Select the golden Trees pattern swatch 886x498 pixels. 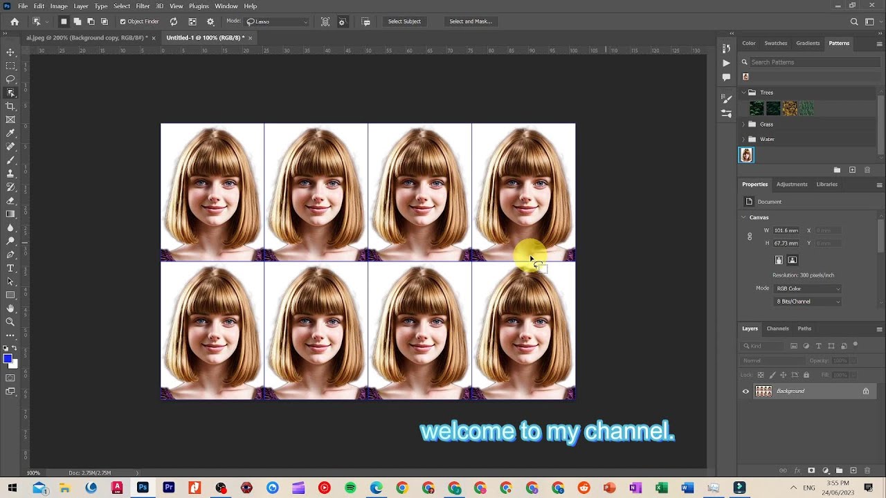[790, 109]
